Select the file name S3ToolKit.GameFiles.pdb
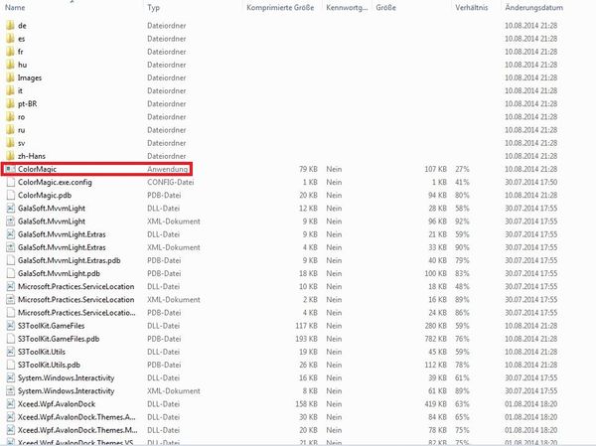Image resolution: width=596 pixels, height=446 pixels. [59, 339]
